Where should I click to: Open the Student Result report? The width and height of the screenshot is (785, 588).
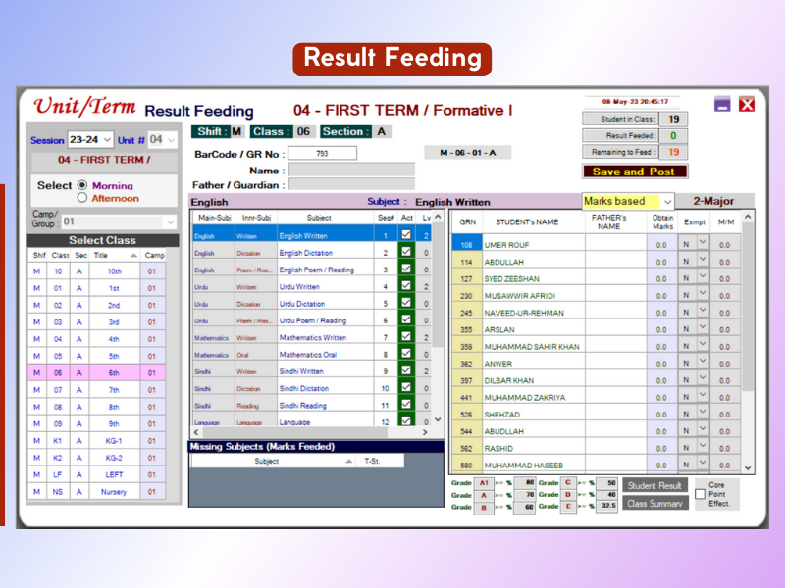(654, 485)
